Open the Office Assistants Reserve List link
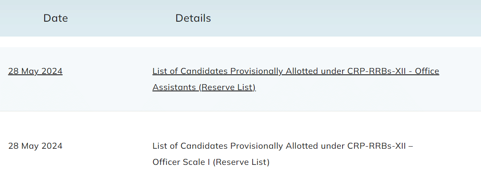This screenshot has height=184, width=481. point(296,79)
